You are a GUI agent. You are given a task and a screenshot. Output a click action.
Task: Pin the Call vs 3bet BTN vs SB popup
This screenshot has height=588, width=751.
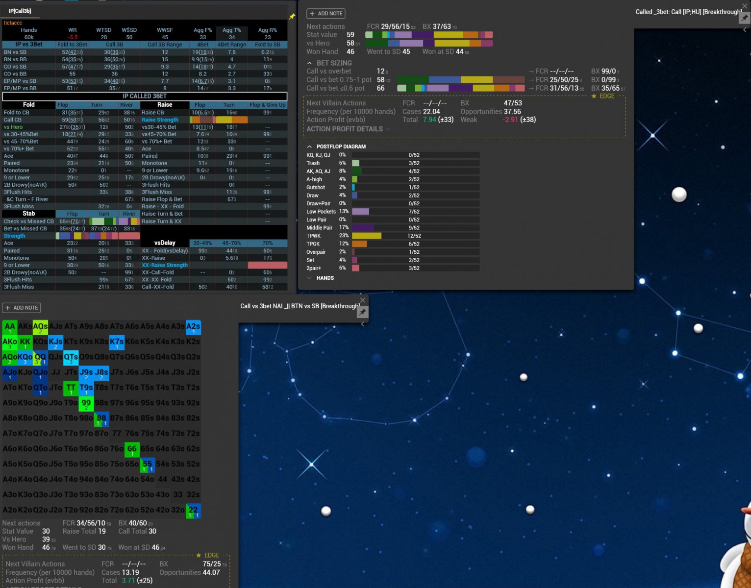tap(362, 312)
